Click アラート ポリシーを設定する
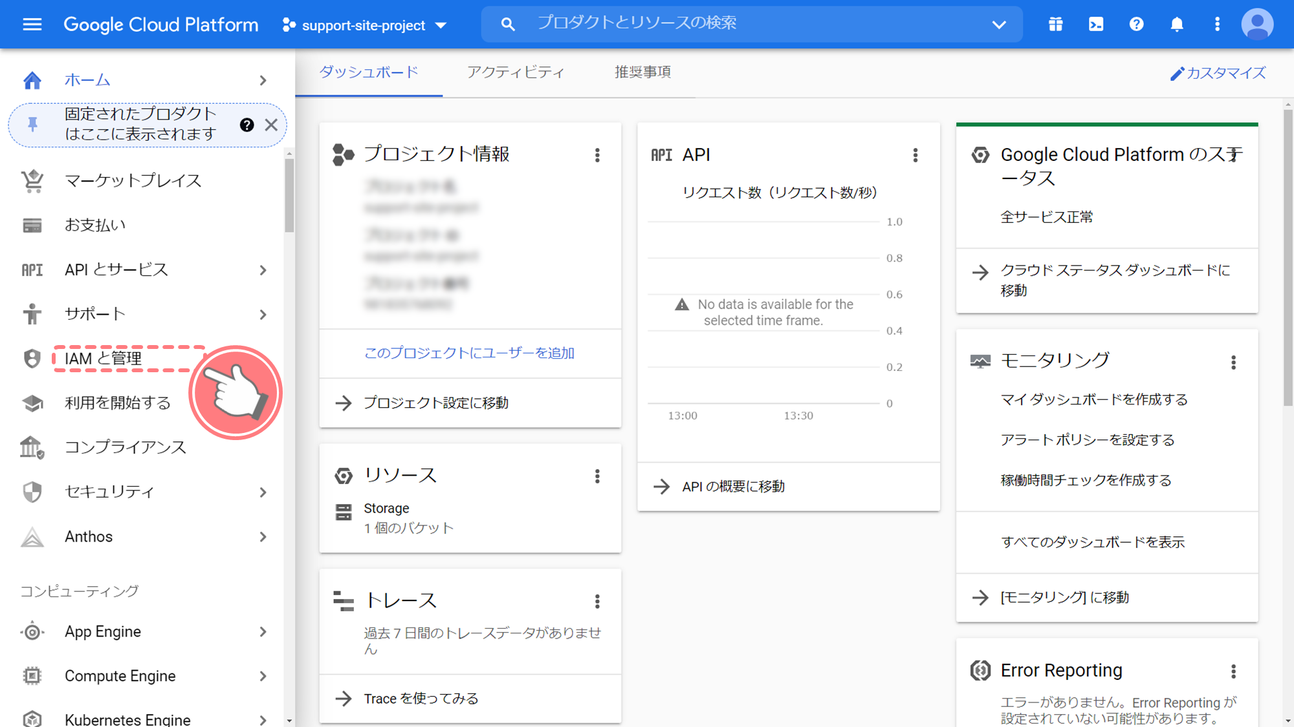The height and width of the screenshot is (727, 1294). pyautogui.click(x=1088, y=440)
